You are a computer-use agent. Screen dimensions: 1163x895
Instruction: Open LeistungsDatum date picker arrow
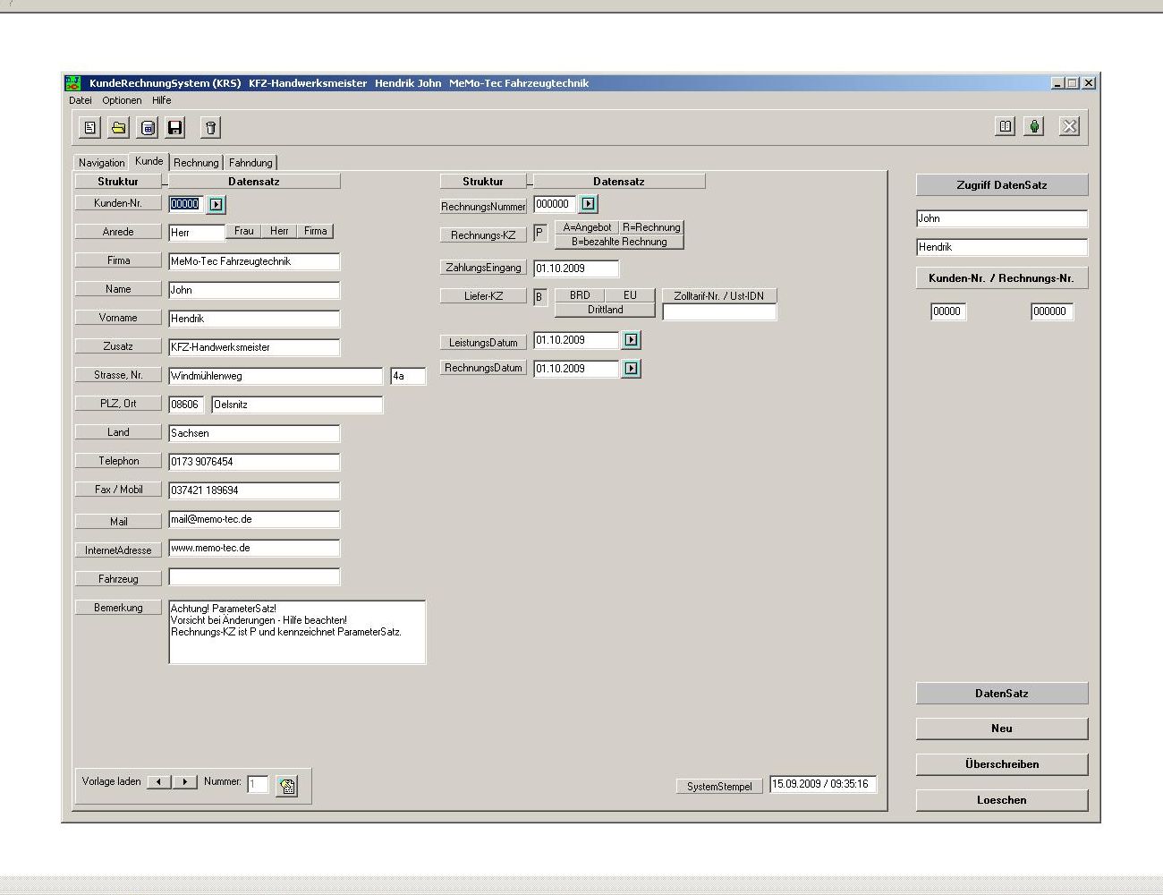tap(632, 340)
